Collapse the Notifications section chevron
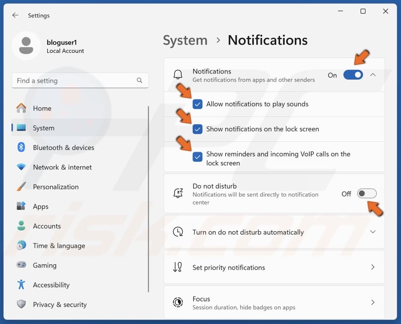The image size is (401, 324). [x=373, y=75]
